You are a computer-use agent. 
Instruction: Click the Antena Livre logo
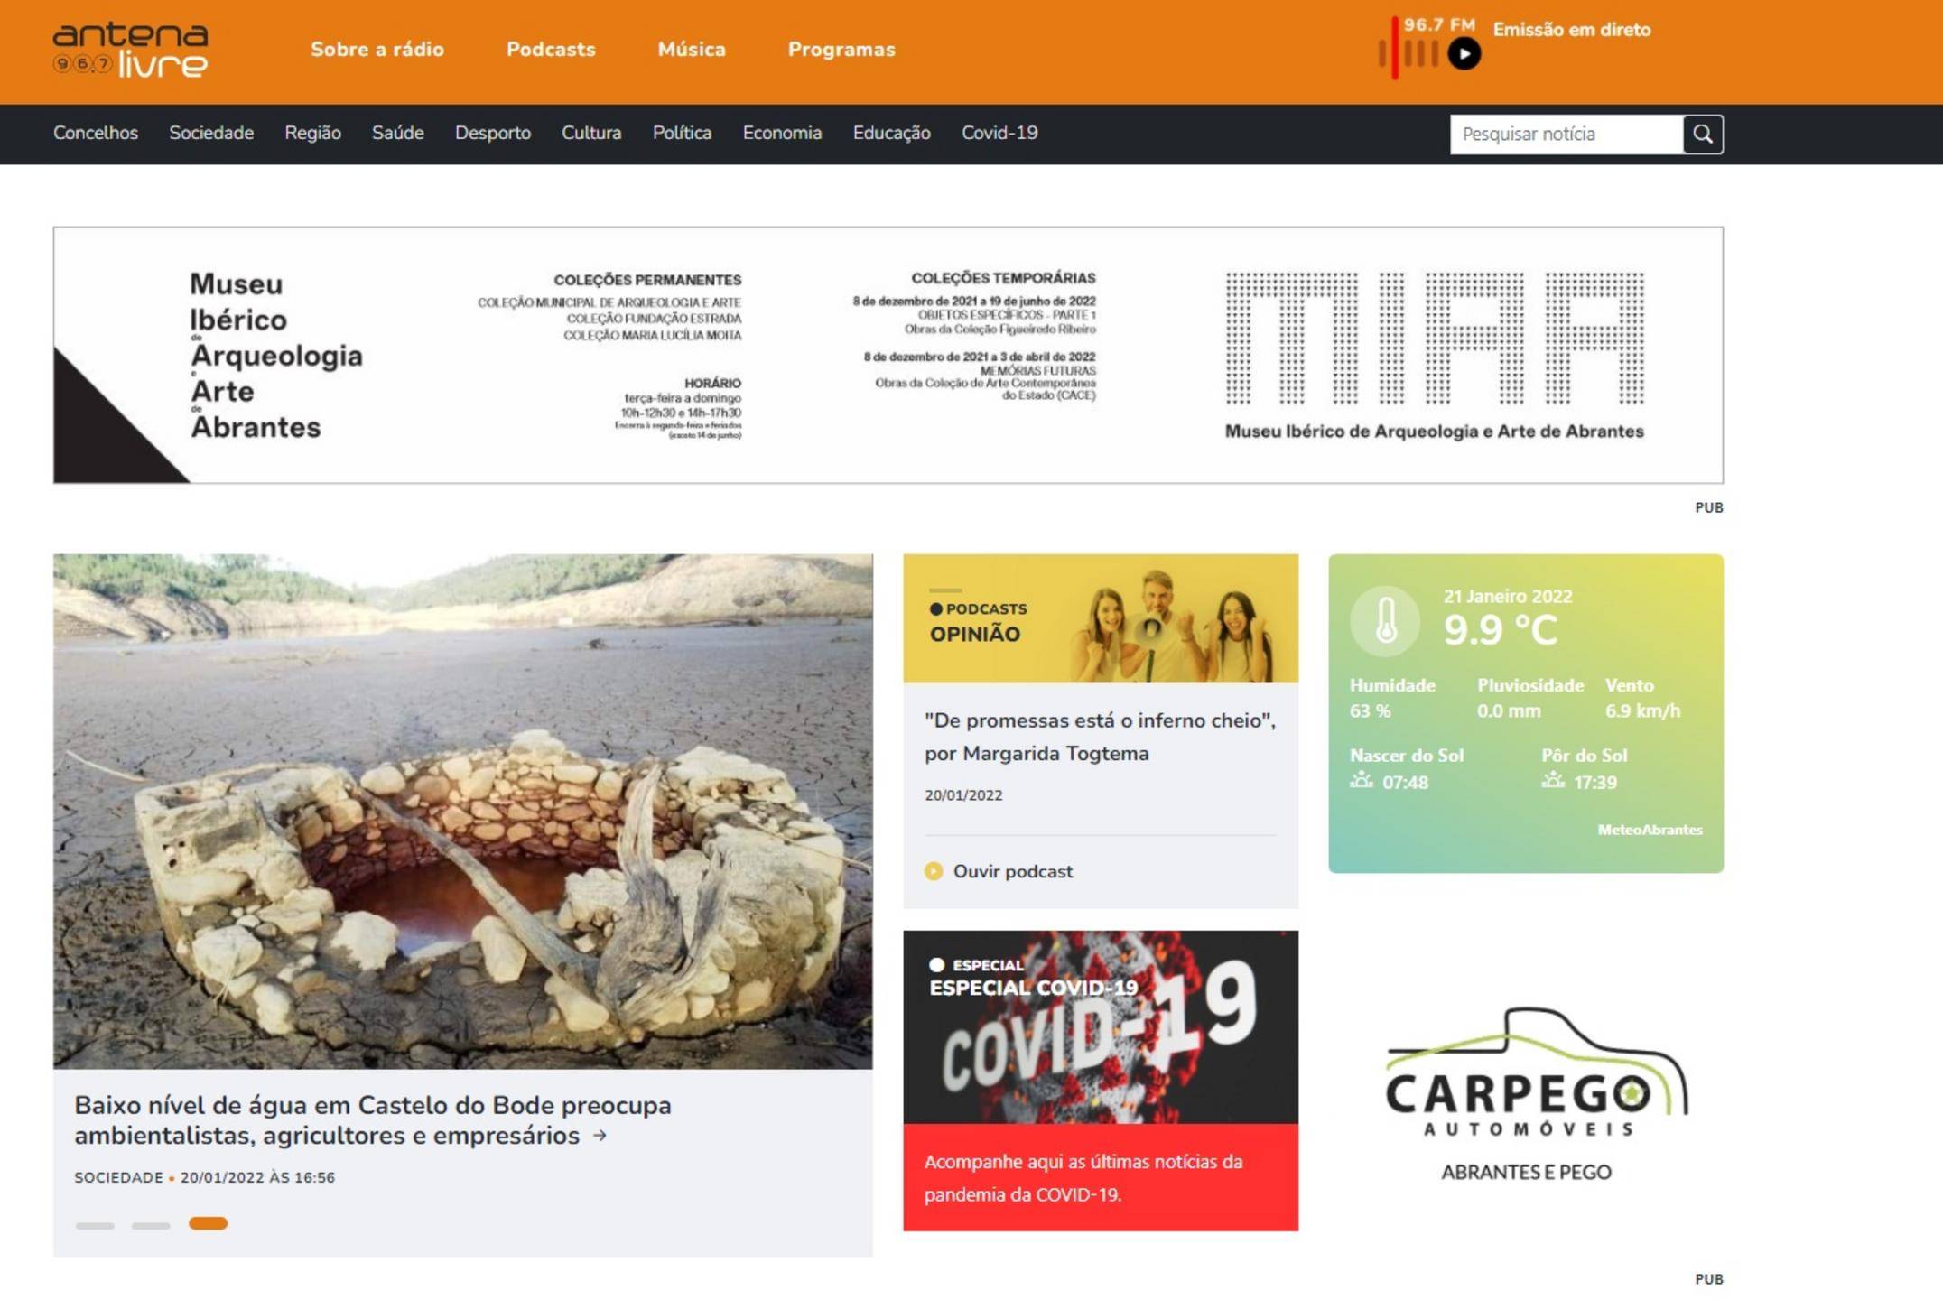tap(130, 51)
